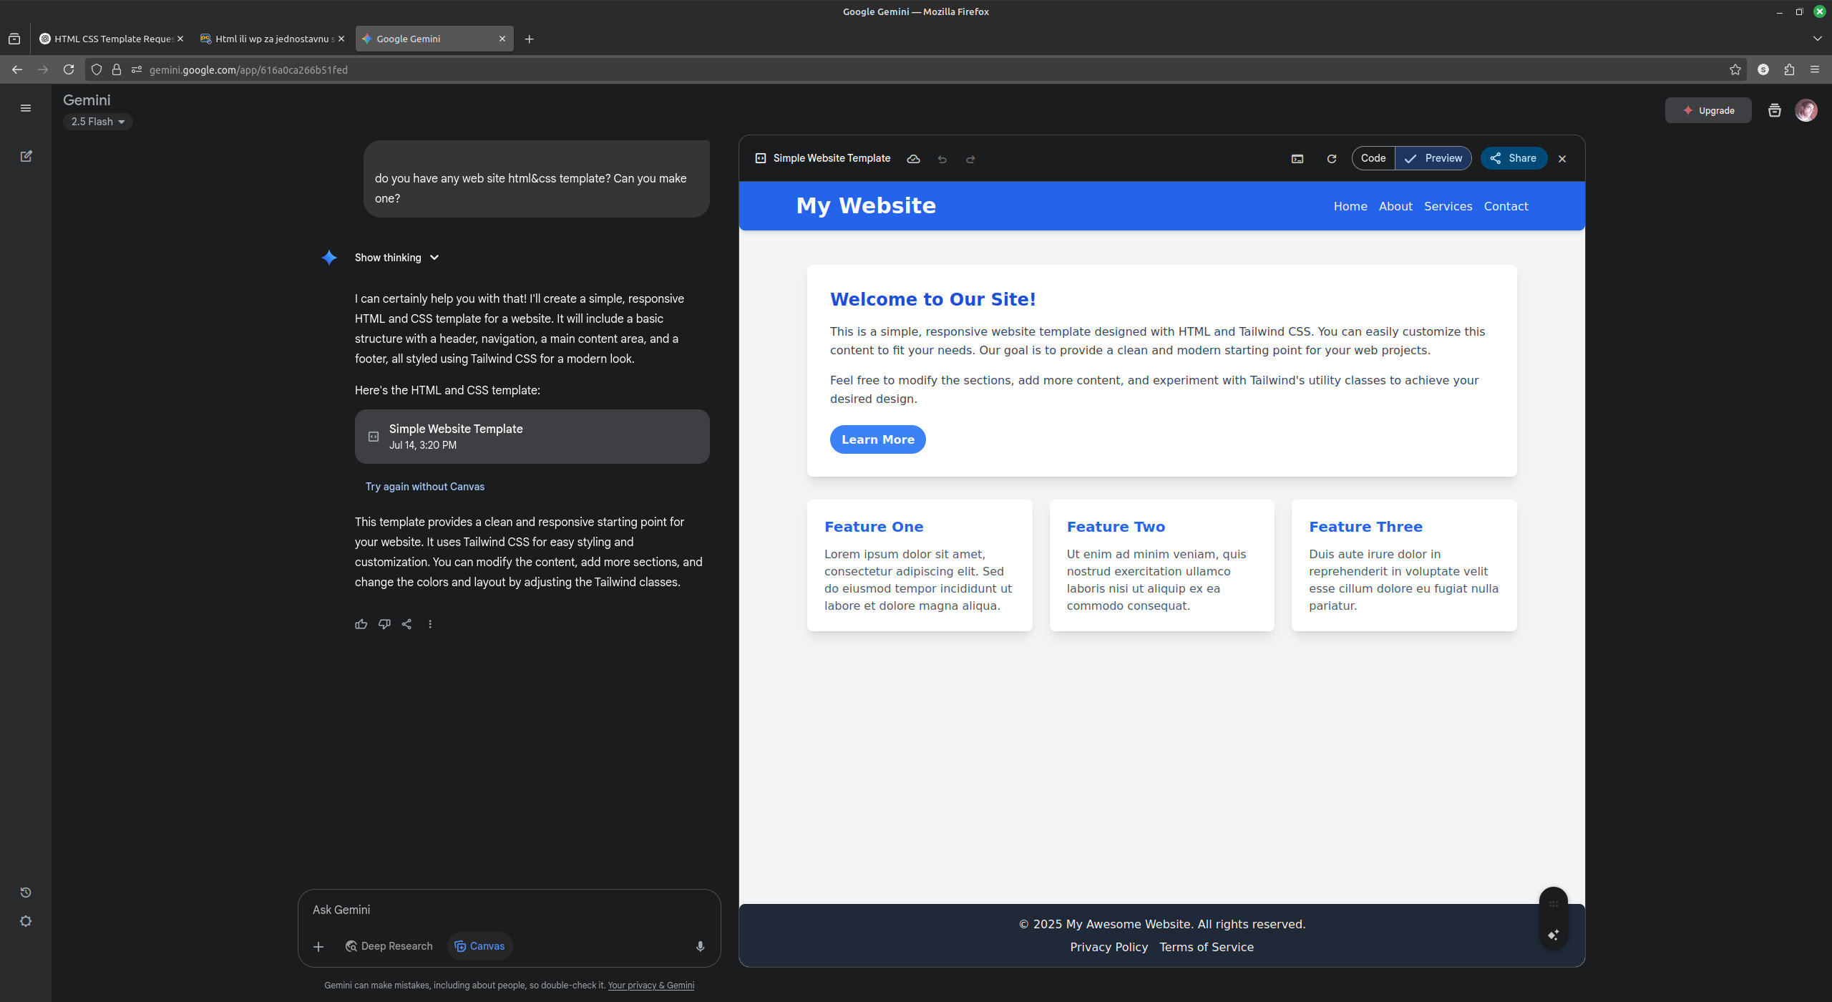Open the Gems/saved items icon near Upgrade
This screenshot has height=1002, width=1832.
tap(1775, 110)
